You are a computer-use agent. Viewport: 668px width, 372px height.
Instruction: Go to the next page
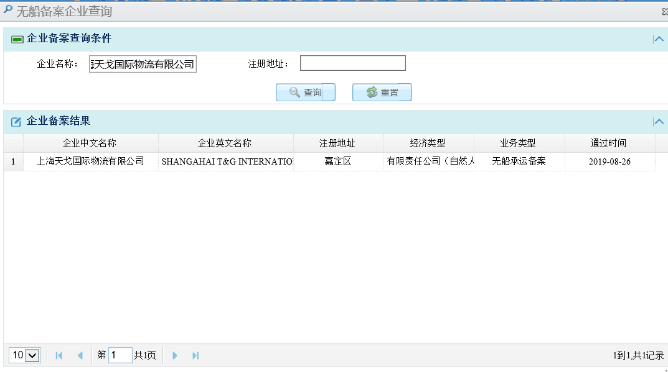pyautogui.click(x=175, y=355)
